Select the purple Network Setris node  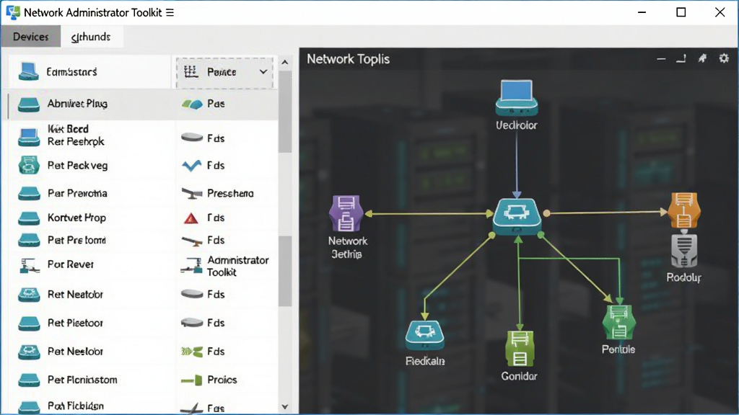pyautogui.click(x=346, y=213)
